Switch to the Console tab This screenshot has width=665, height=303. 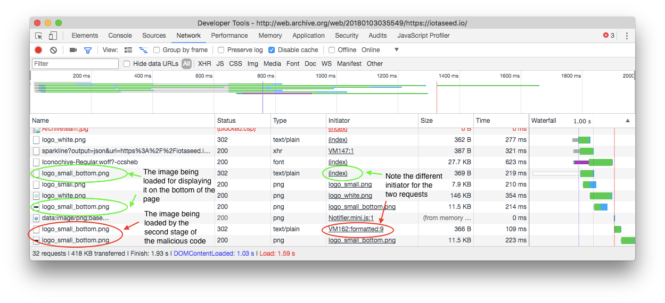(120, 36)
